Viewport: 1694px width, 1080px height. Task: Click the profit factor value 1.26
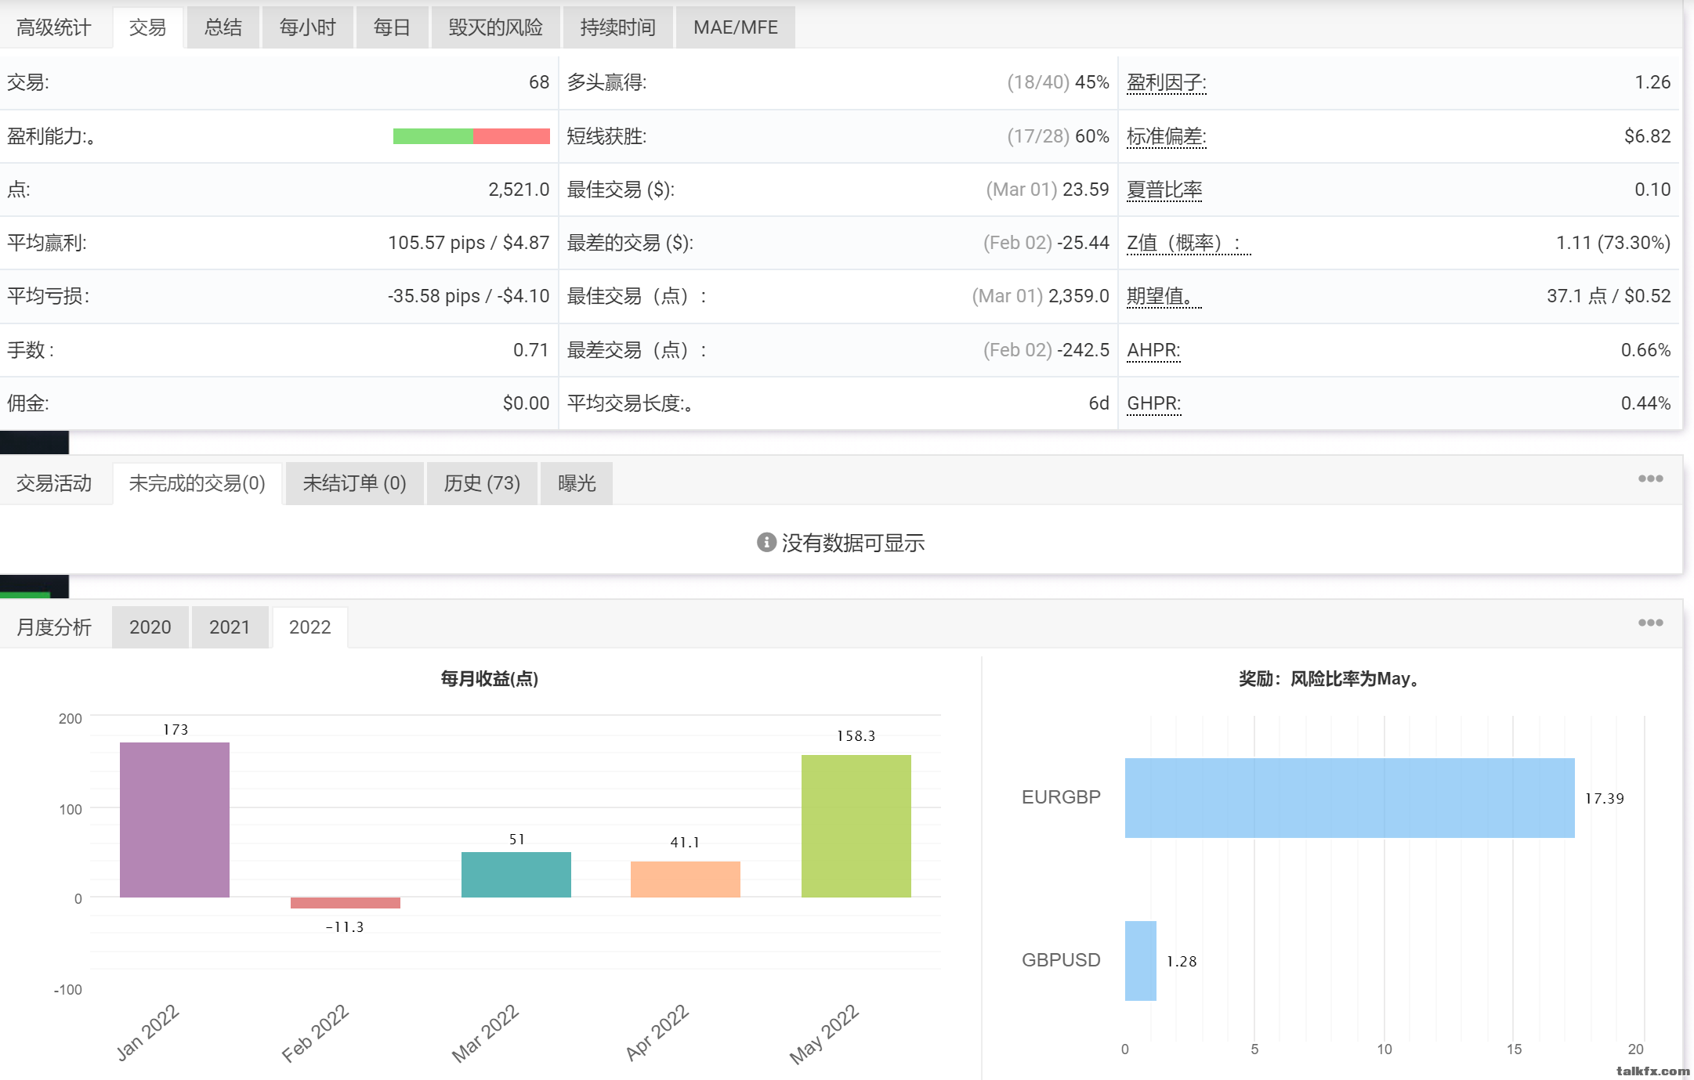(x=1652, y=82)
